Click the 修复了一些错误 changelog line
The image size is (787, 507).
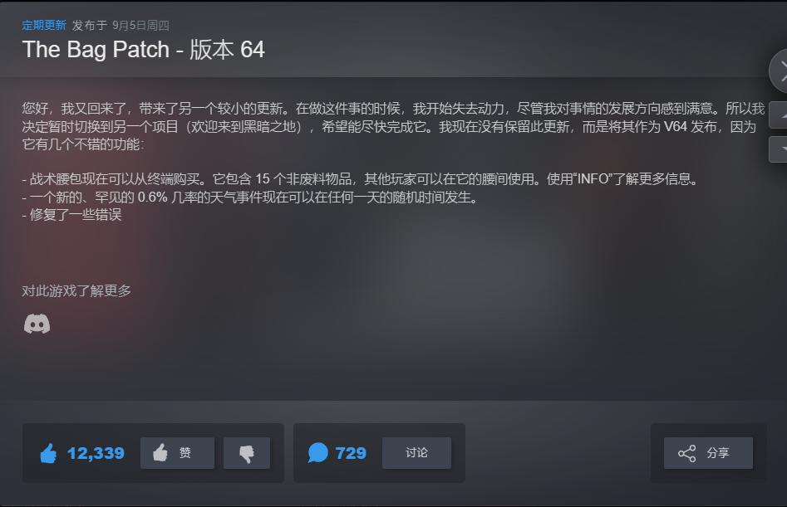[72, 215]
